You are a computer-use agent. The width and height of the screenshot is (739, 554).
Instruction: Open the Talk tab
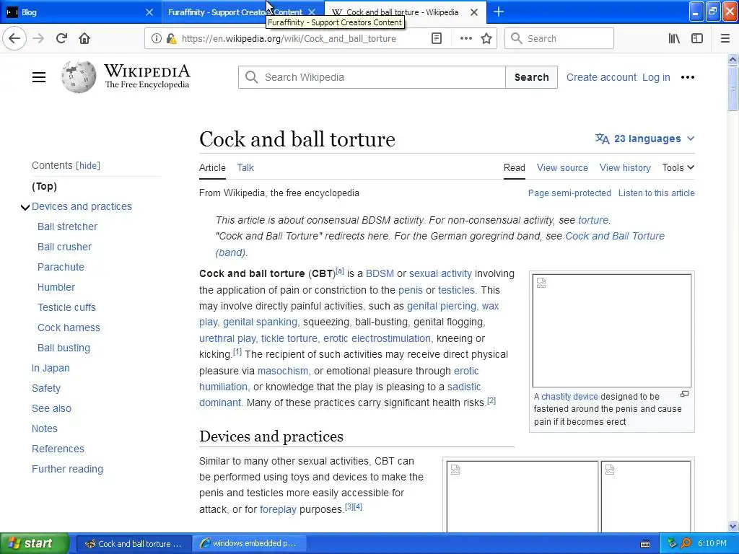245,167
